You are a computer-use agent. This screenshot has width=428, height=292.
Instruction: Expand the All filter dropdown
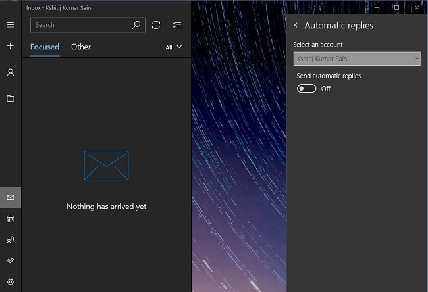click(174, 47)
